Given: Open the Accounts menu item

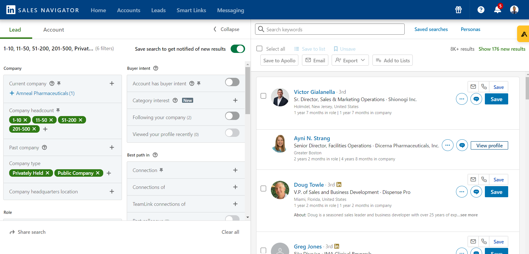Looking at the screenshot, I should pos(129,10).
